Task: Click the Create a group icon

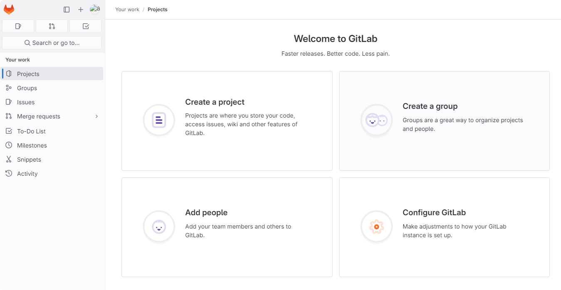Action: [377, 120]
